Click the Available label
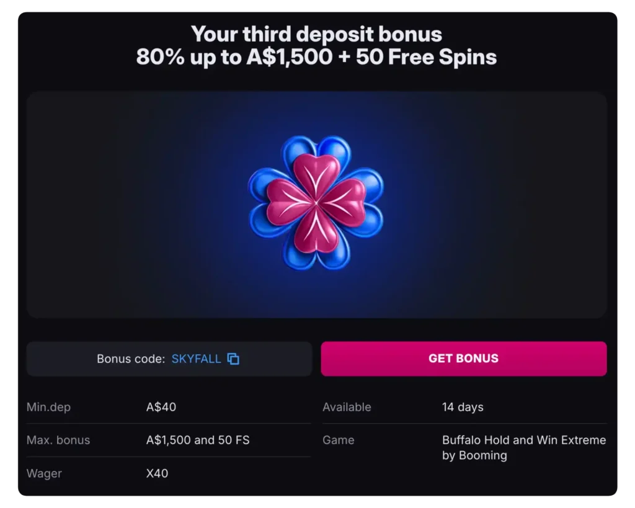Viewport: 635px width, 508px height. click(x=347, y=407)
